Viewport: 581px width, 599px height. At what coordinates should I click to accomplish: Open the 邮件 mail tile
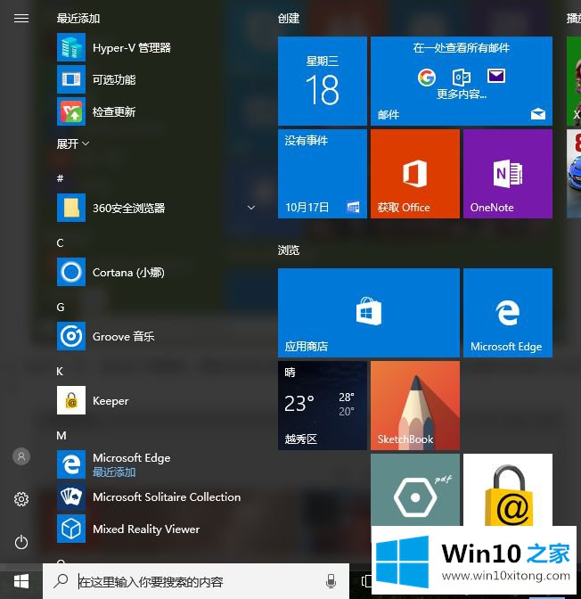pos(462,81)
